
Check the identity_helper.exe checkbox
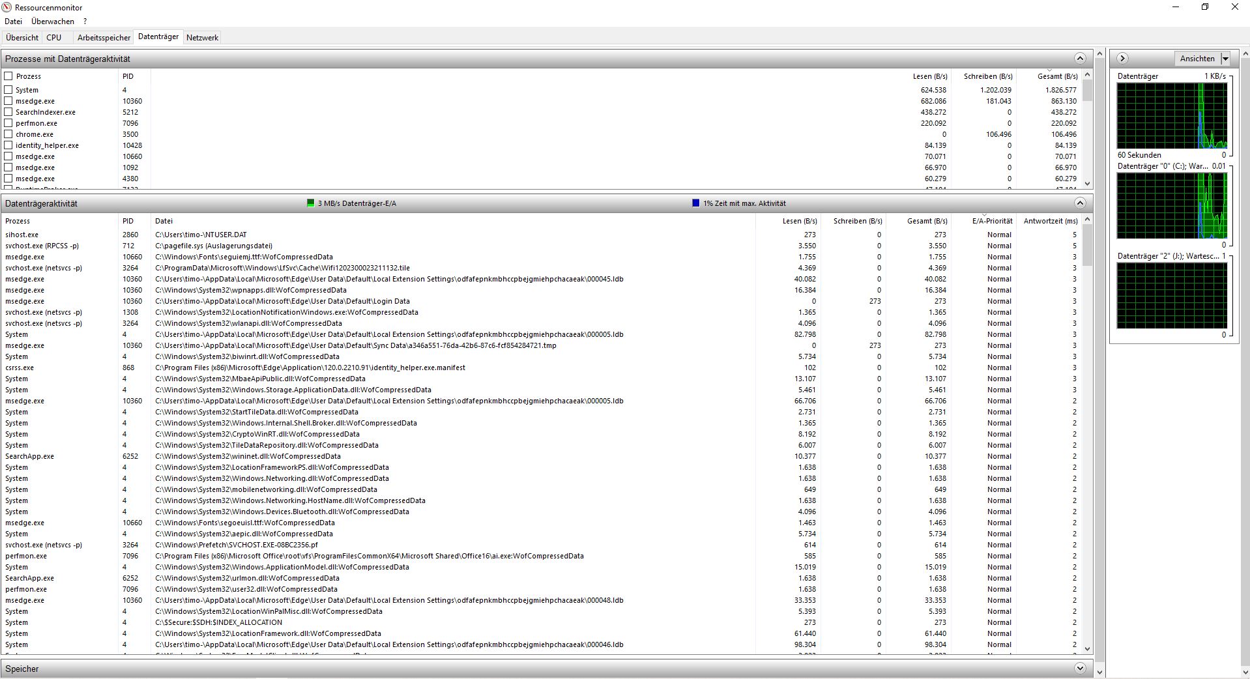pos(8,145)
